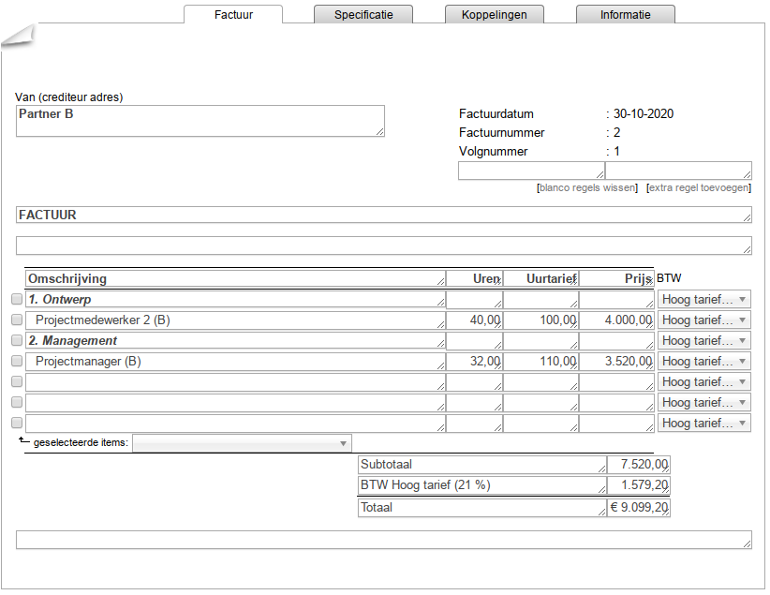Viewport: 770px width, 595px height.
Task: Go to the Informatie tab
Action: coord(625,15)
